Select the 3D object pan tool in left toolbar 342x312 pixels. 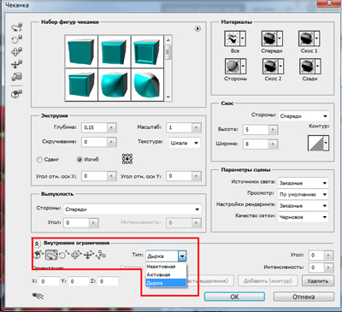[17, 51]
